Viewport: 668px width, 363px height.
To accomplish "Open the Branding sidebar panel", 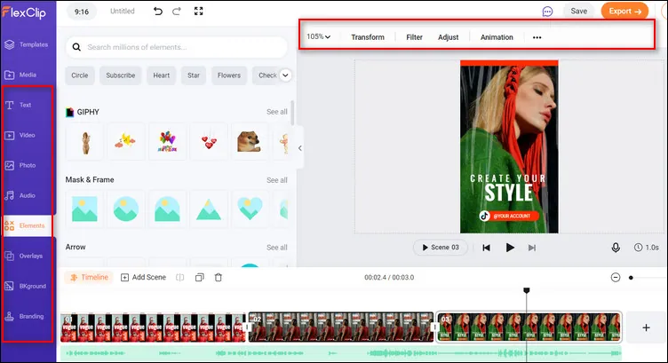I will [x=25, y=316].
